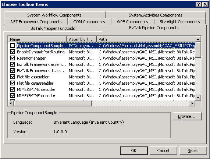
Task: Click the Help question mark button
Action: pyautogui.click(x=199, y=4)
